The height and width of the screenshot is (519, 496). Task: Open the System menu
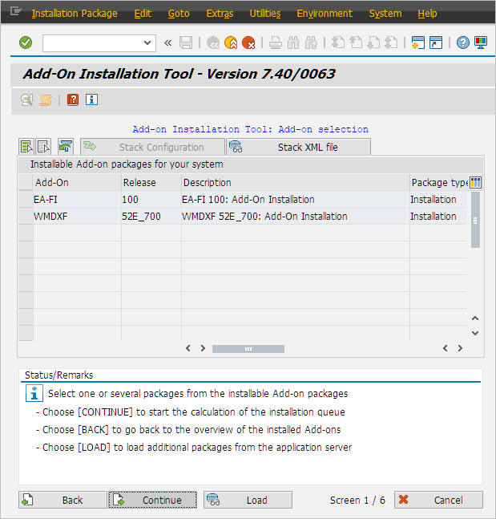(385, 14)
